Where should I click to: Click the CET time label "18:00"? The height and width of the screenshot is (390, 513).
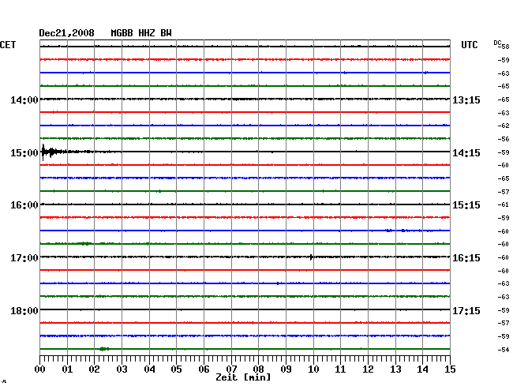tap(24, 310)
